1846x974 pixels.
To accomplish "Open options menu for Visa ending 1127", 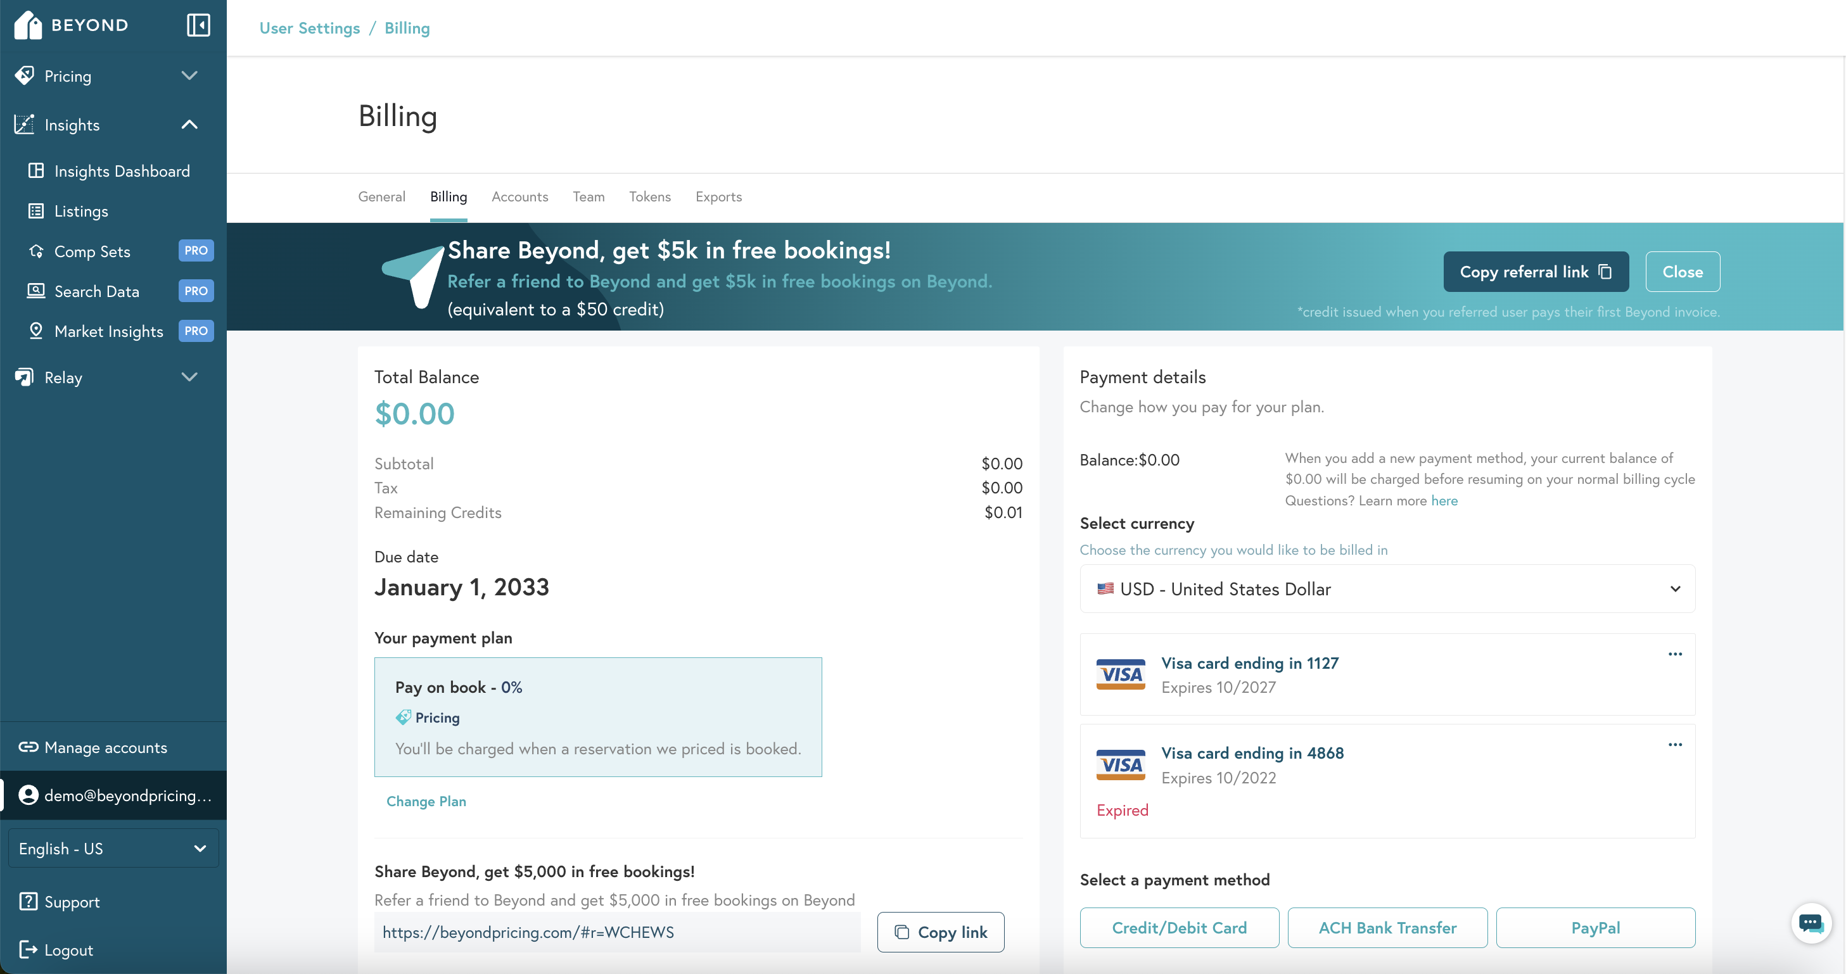I will 1675,654.
